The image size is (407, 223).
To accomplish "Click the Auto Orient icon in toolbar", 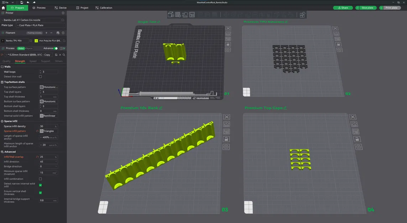I will 185,15.
